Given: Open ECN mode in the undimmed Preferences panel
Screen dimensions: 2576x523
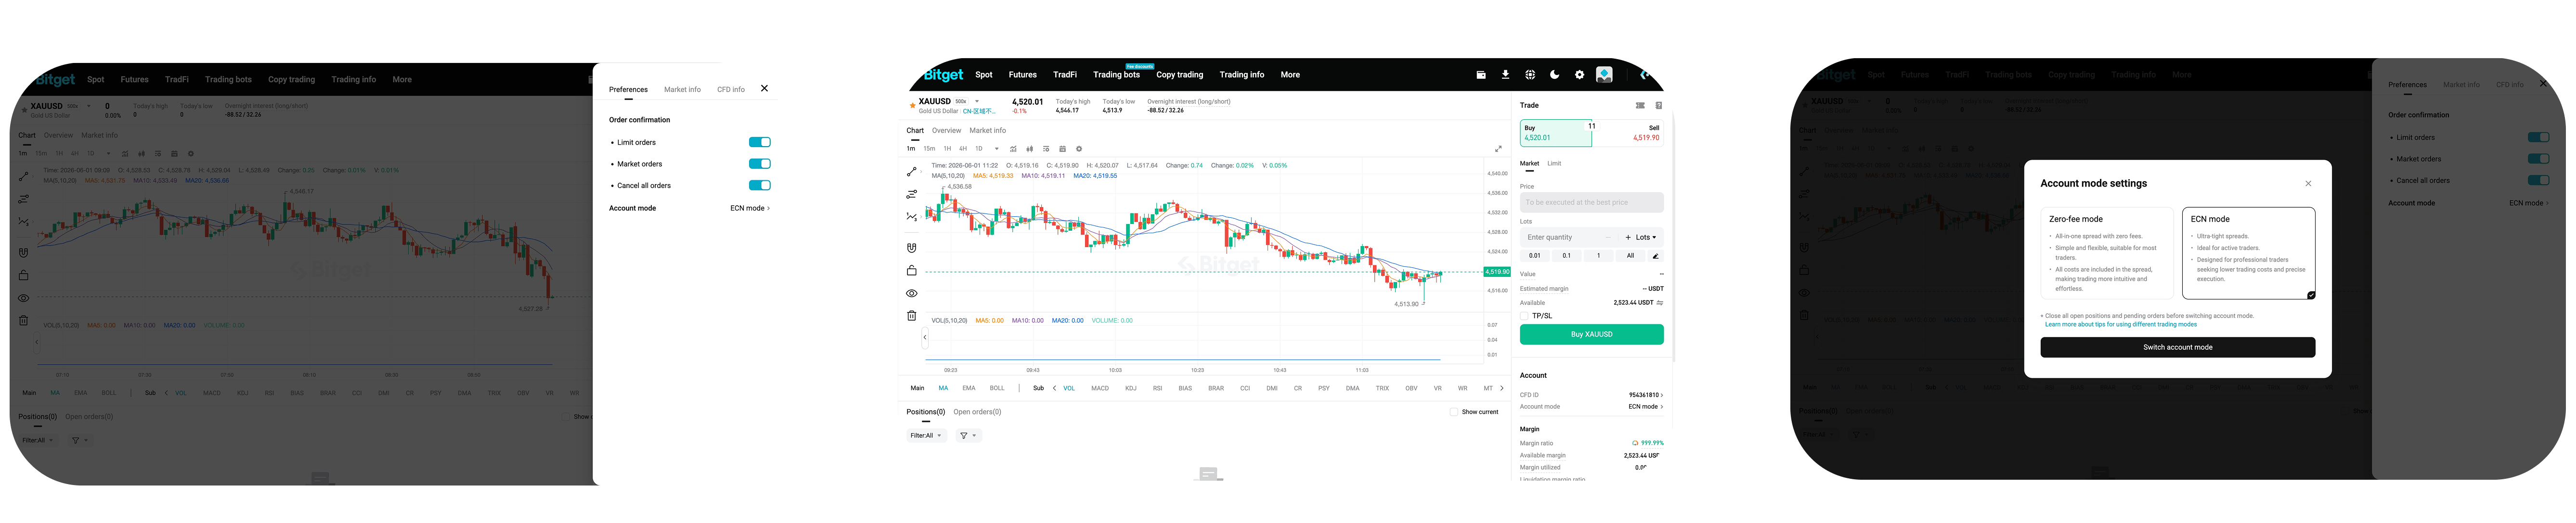Looking at the screenshot, I should (750, 209).
